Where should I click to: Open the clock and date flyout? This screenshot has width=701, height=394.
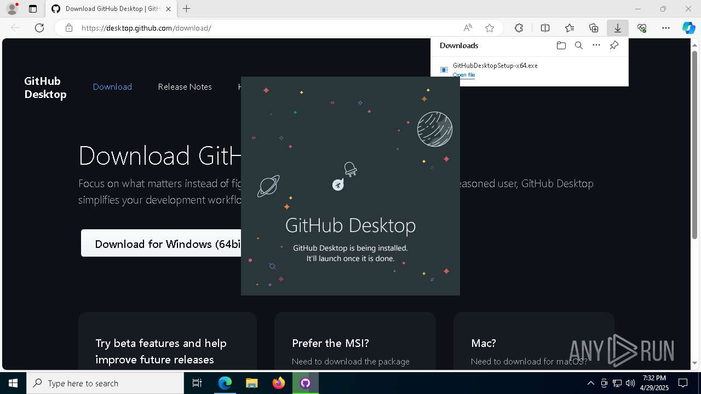(654, 383)
